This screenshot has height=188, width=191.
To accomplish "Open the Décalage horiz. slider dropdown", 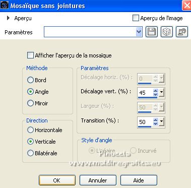I will (161, 79).
